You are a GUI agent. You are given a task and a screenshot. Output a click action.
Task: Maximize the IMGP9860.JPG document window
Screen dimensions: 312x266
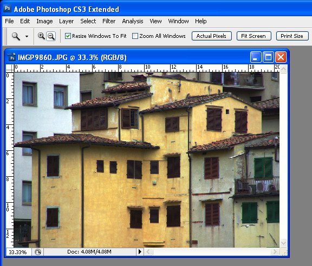(268, 57)
